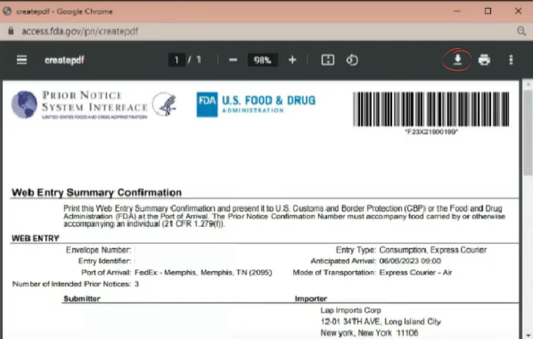Click the Envelope Number label
Screen dimensions: 533x339
99,250
